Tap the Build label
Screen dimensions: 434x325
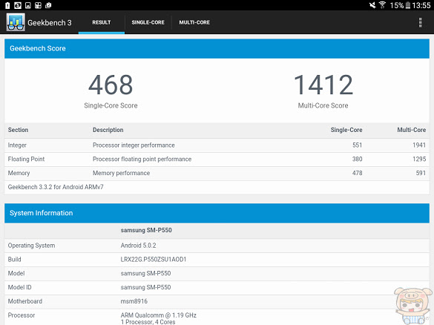(x=14, y=260)
